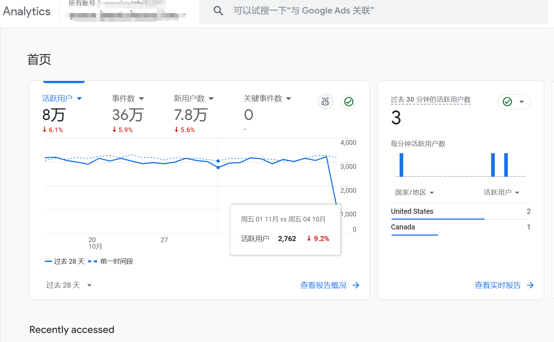
Task: Click the Analytics logo
Action: pos(26,11)
